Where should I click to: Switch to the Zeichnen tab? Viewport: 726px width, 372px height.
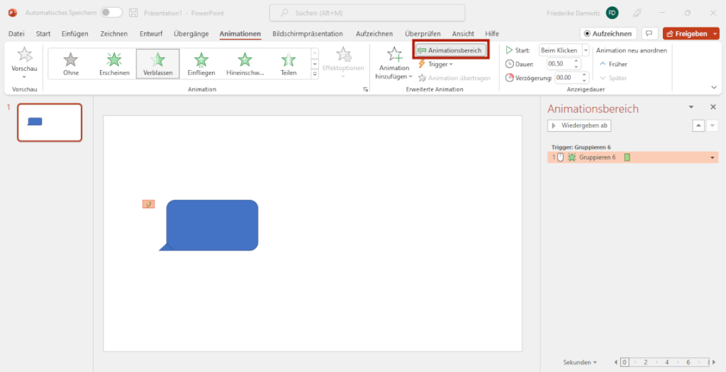pyautogui.click(x=114, y=34)
